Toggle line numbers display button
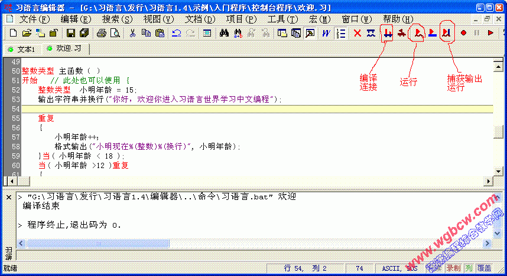This screenshot has width=507, height=276. tap(340, 33)
